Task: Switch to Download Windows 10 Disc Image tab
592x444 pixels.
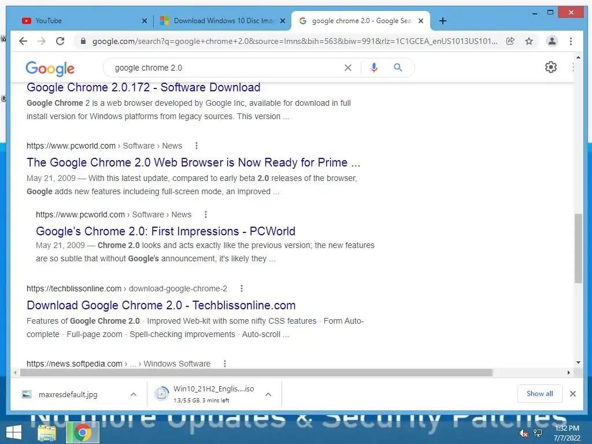Action: 223,21
